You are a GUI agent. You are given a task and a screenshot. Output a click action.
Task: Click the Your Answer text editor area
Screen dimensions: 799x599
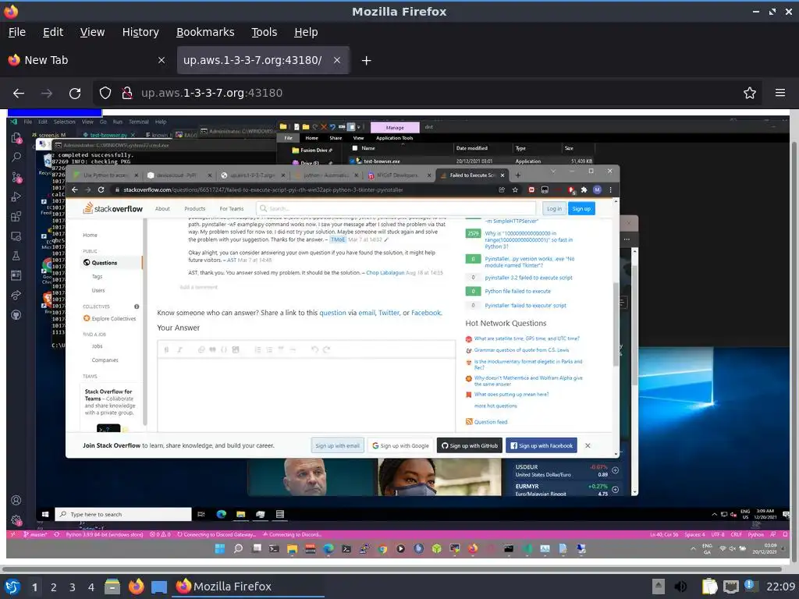[x=306, y=395]
